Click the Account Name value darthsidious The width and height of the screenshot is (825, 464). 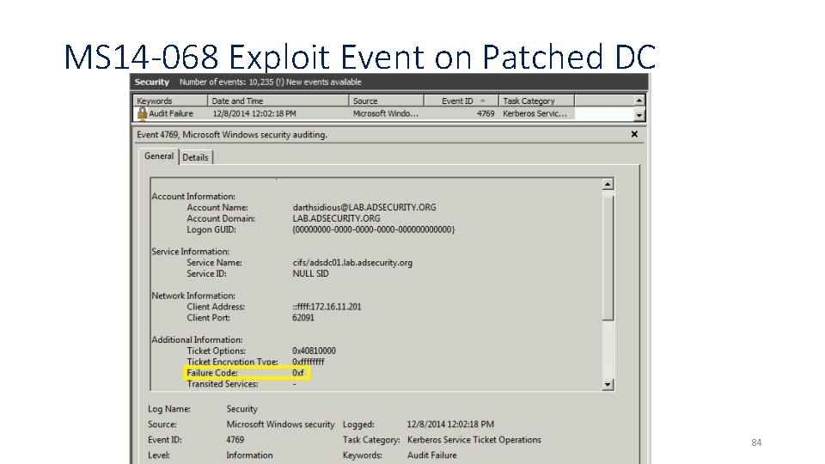[364, 207]
